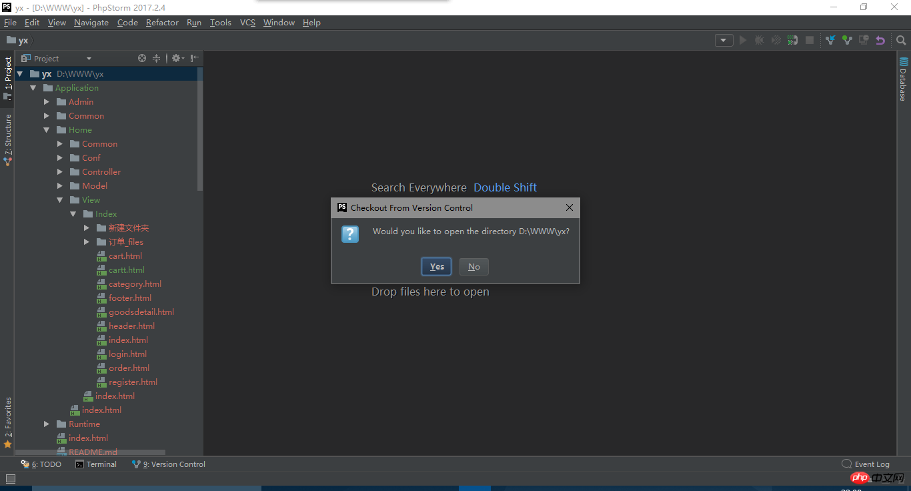Select login.html in project tree
The image size is (911, 491).
127,354
